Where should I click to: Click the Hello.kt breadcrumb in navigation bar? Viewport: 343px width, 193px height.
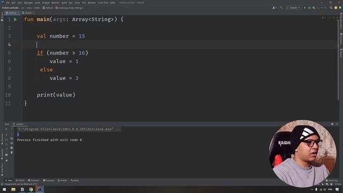tap(48, 8)
